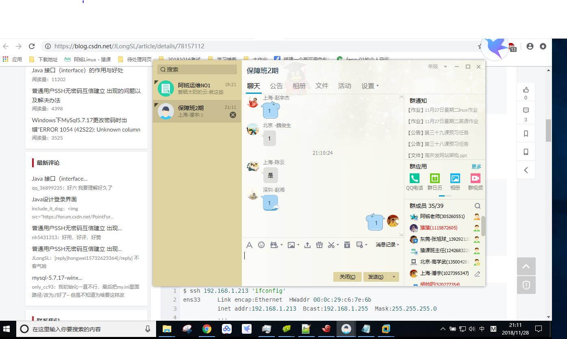
Task: Click the comment icon on CSDN sidebar
Action: pyautogui.click(x=526, y=110)
